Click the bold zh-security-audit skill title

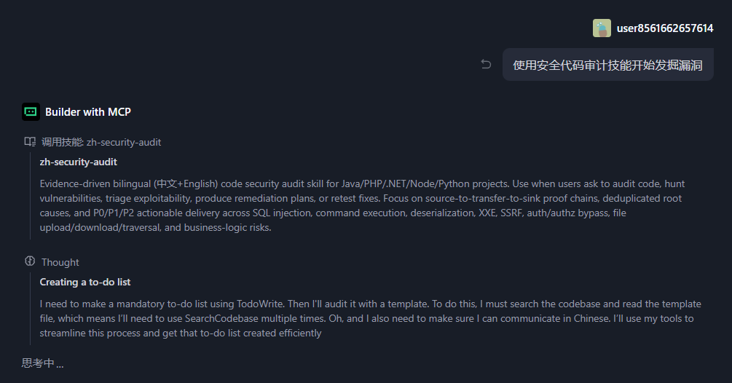[x=79, y=162]
